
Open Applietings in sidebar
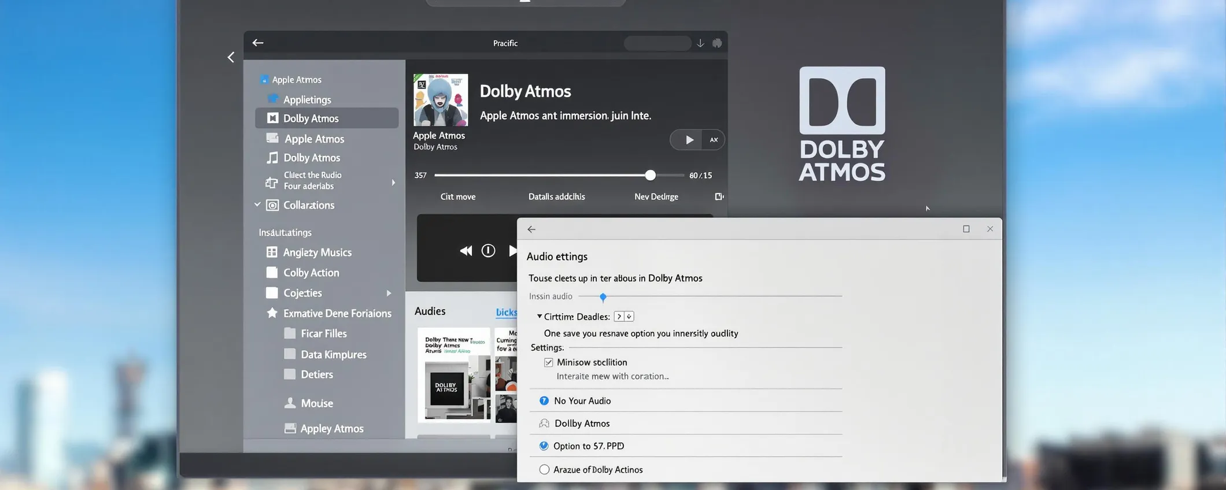pos(307,99)
